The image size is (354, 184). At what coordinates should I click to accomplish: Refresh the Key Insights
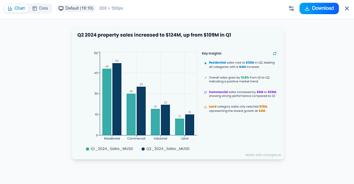(275, 54)
